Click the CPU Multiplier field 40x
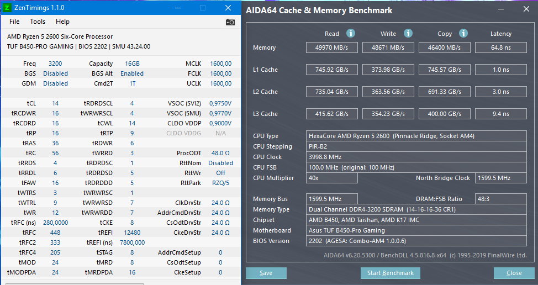 click(332, 178)
